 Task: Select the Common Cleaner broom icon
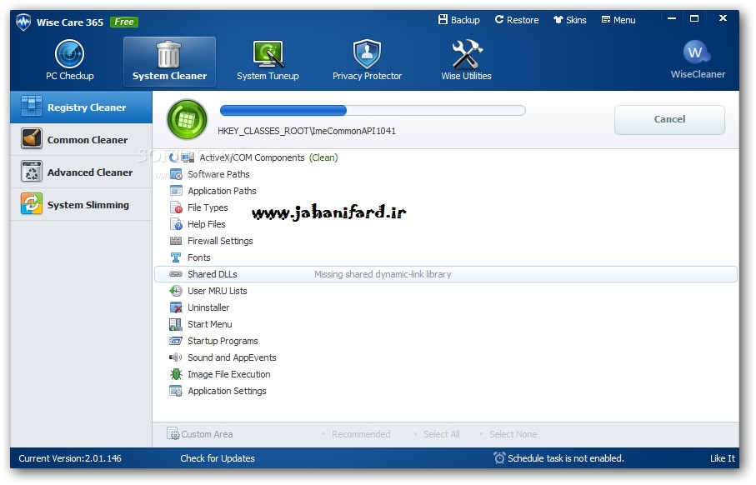pyautogui.click(x=32, y=140)
